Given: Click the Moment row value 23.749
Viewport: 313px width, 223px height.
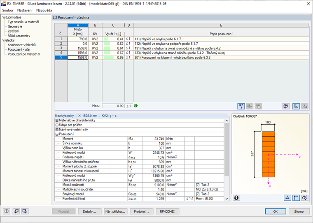Looking at the screenshot, I should 154,139.
